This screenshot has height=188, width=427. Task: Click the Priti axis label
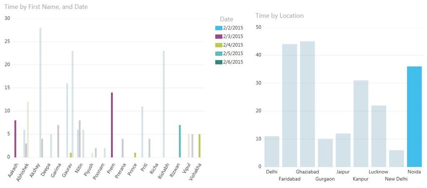(144, 168)
